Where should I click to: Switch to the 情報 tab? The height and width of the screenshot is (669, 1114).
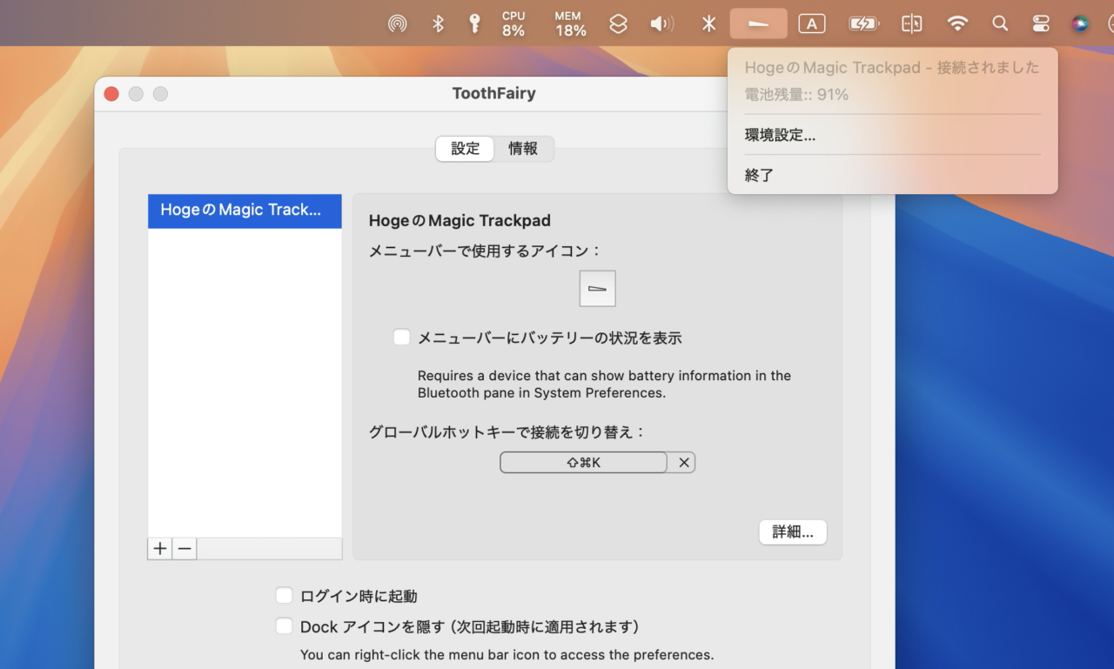pyautogui.click(x=523, y=149)
